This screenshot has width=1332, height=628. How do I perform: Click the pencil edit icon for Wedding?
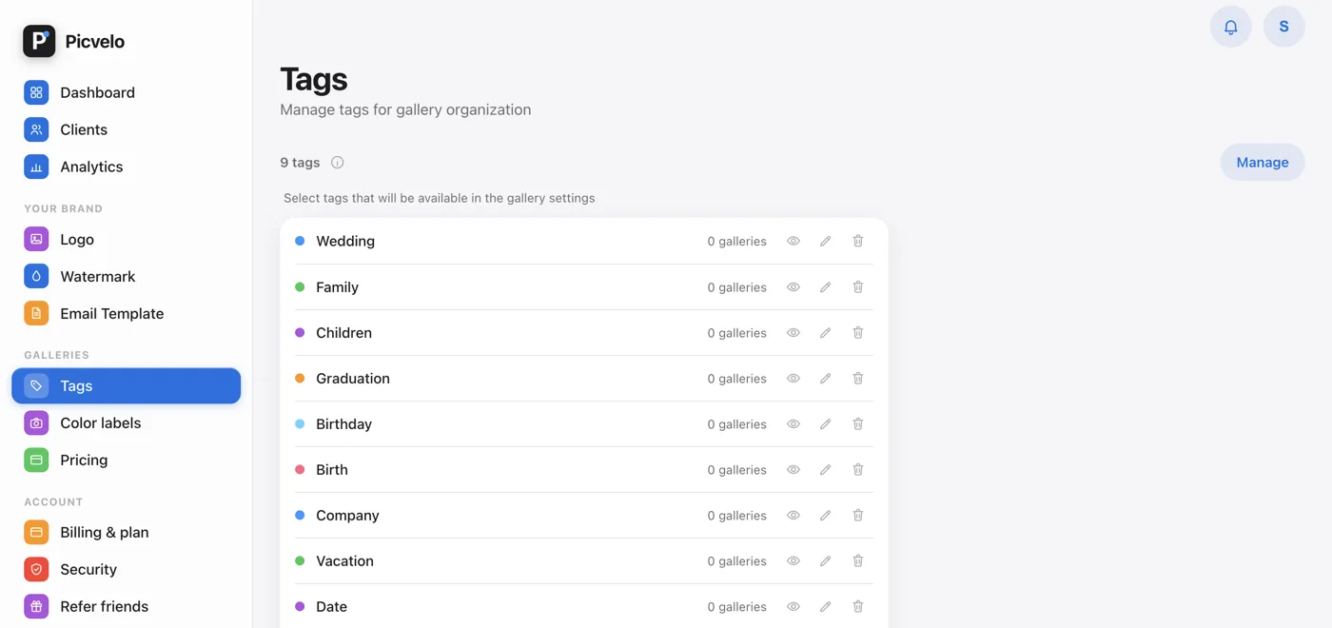[826, 242]
